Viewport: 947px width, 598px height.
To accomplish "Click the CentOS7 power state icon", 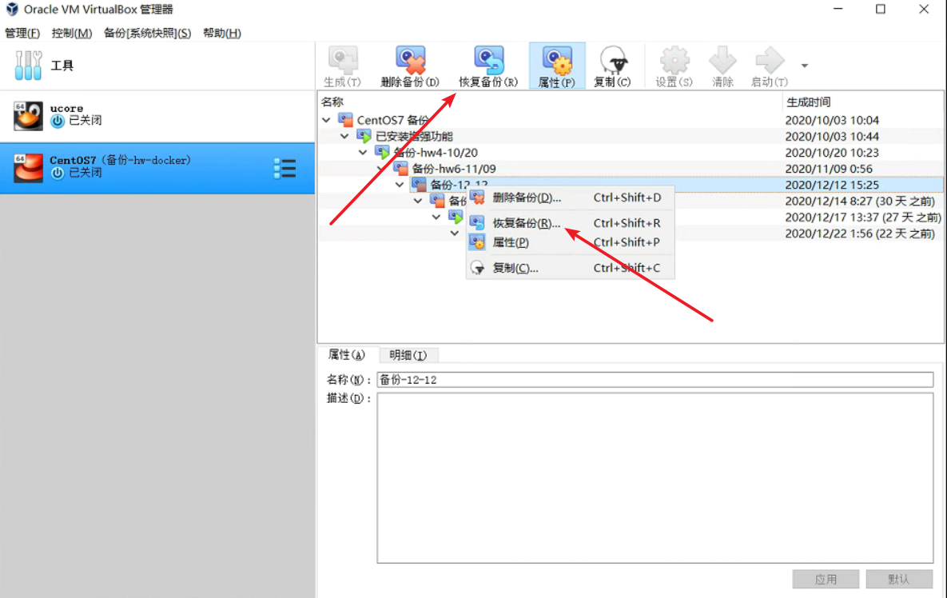I will coord(58,173).
